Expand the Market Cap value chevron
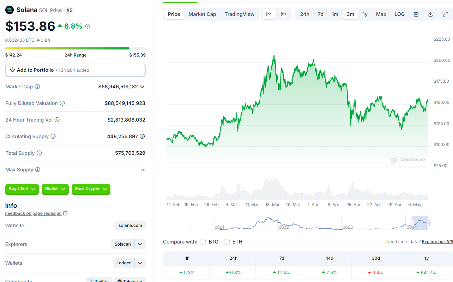This screenshot has width=453, height=282. pos(142,87)
